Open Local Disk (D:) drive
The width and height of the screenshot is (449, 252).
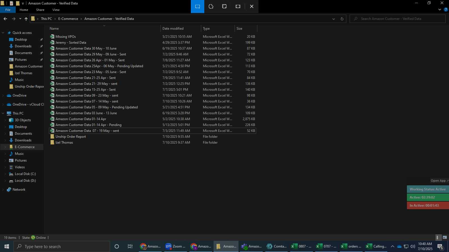[x=25, y=181]
